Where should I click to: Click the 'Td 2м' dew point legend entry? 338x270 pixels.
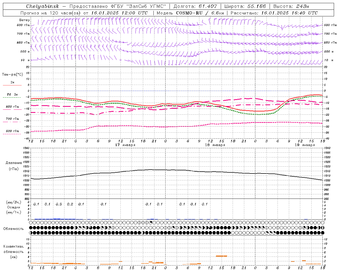[12, 94]
